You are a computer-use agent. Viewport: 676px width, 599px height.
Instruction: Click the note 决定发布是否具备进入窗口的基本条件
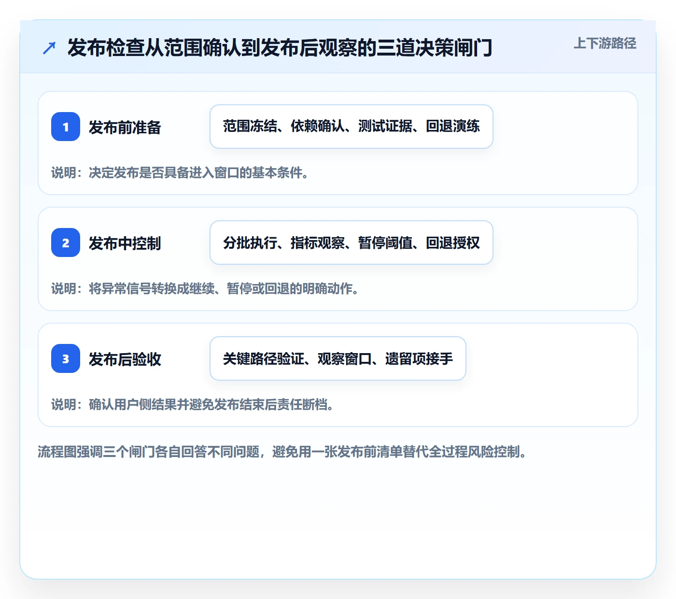click(180, 172)
